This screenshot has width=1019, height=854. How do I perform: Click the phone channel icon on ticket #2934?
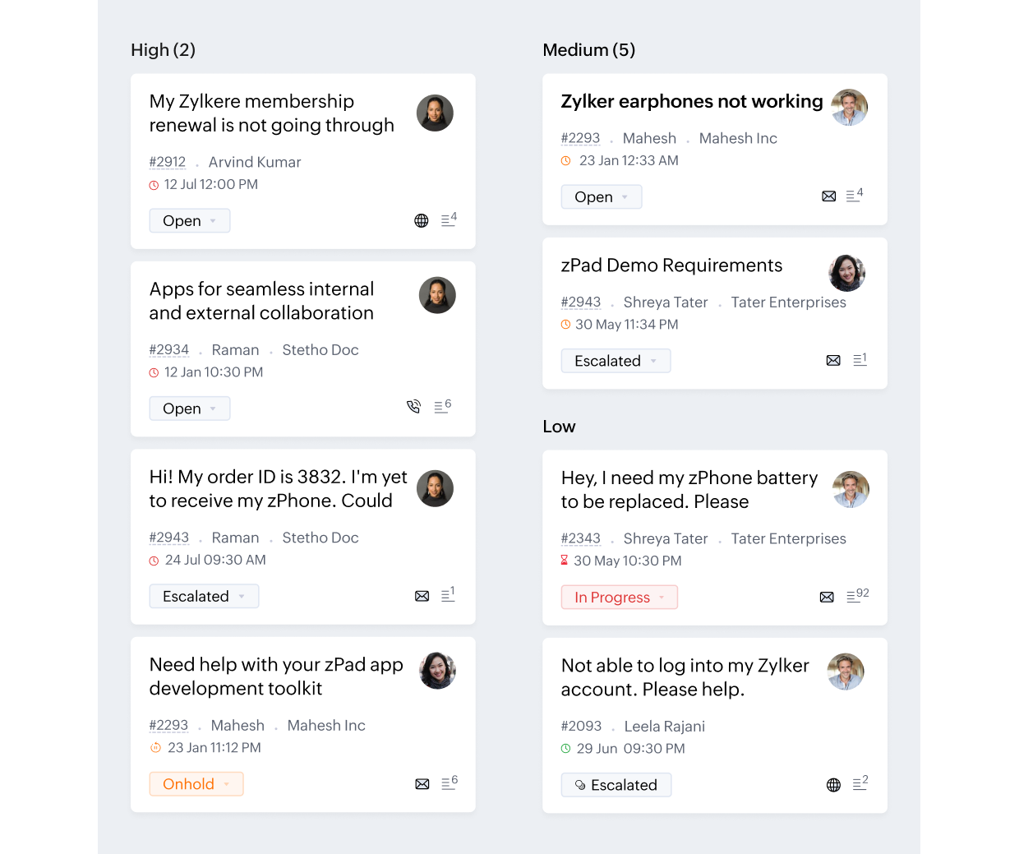(414, 407)
